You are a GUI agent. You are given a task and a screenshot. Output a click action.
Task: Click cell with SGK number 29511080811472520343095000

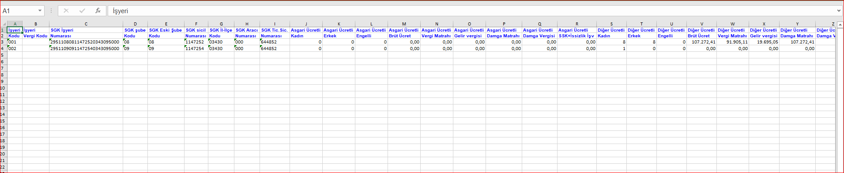point(86,42)
